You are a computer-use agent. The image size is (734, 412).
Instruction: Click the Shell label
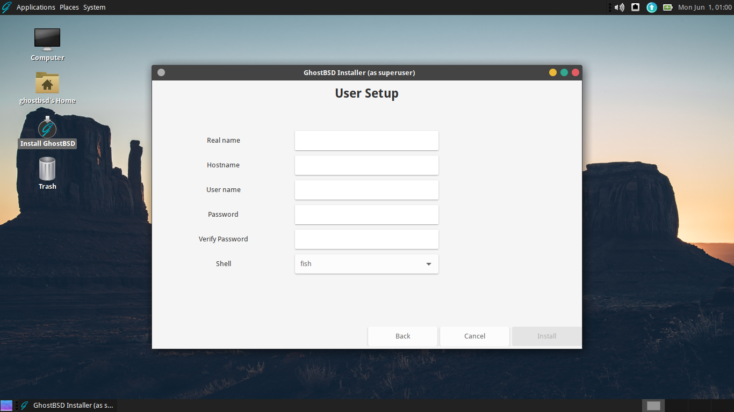pos(224,264)
